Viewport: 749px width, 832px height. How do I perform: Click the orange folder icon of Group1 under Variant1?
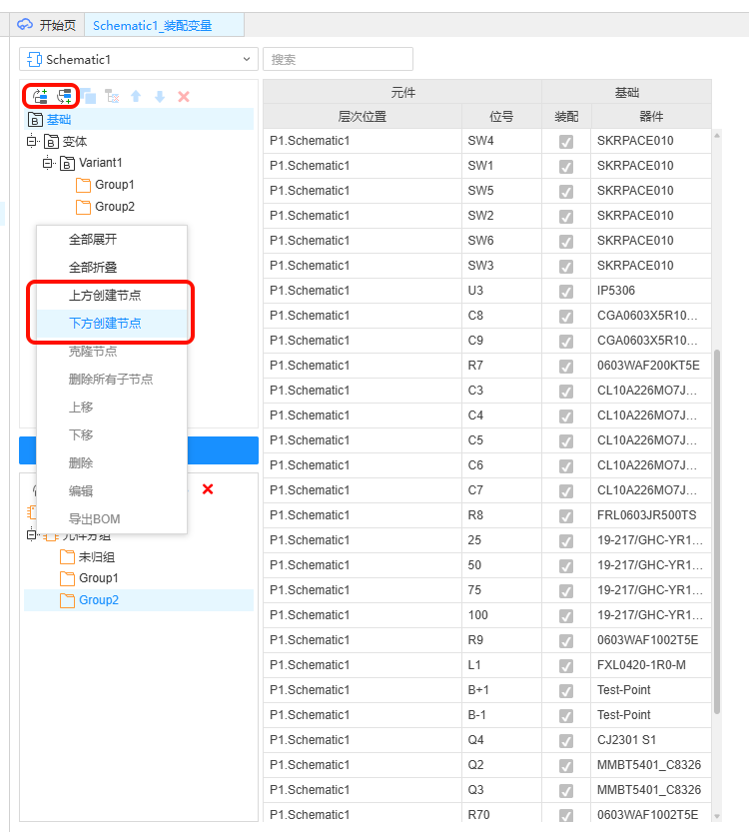click(x=83, y=185)
